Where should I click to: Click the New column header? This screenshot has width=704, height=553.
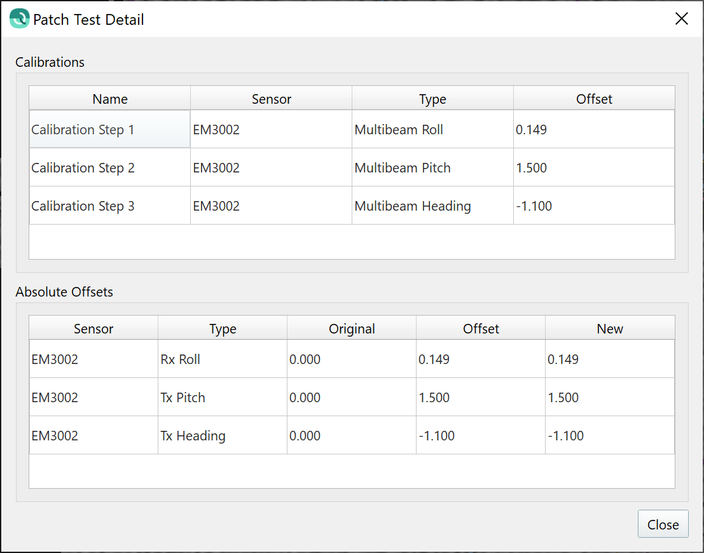tap(610, 328)
